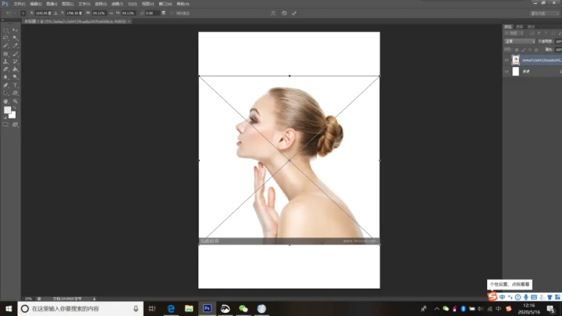Select the top image layer thumbnail
The height and width of the screenshot is (316, 562).
click(515, 60)
